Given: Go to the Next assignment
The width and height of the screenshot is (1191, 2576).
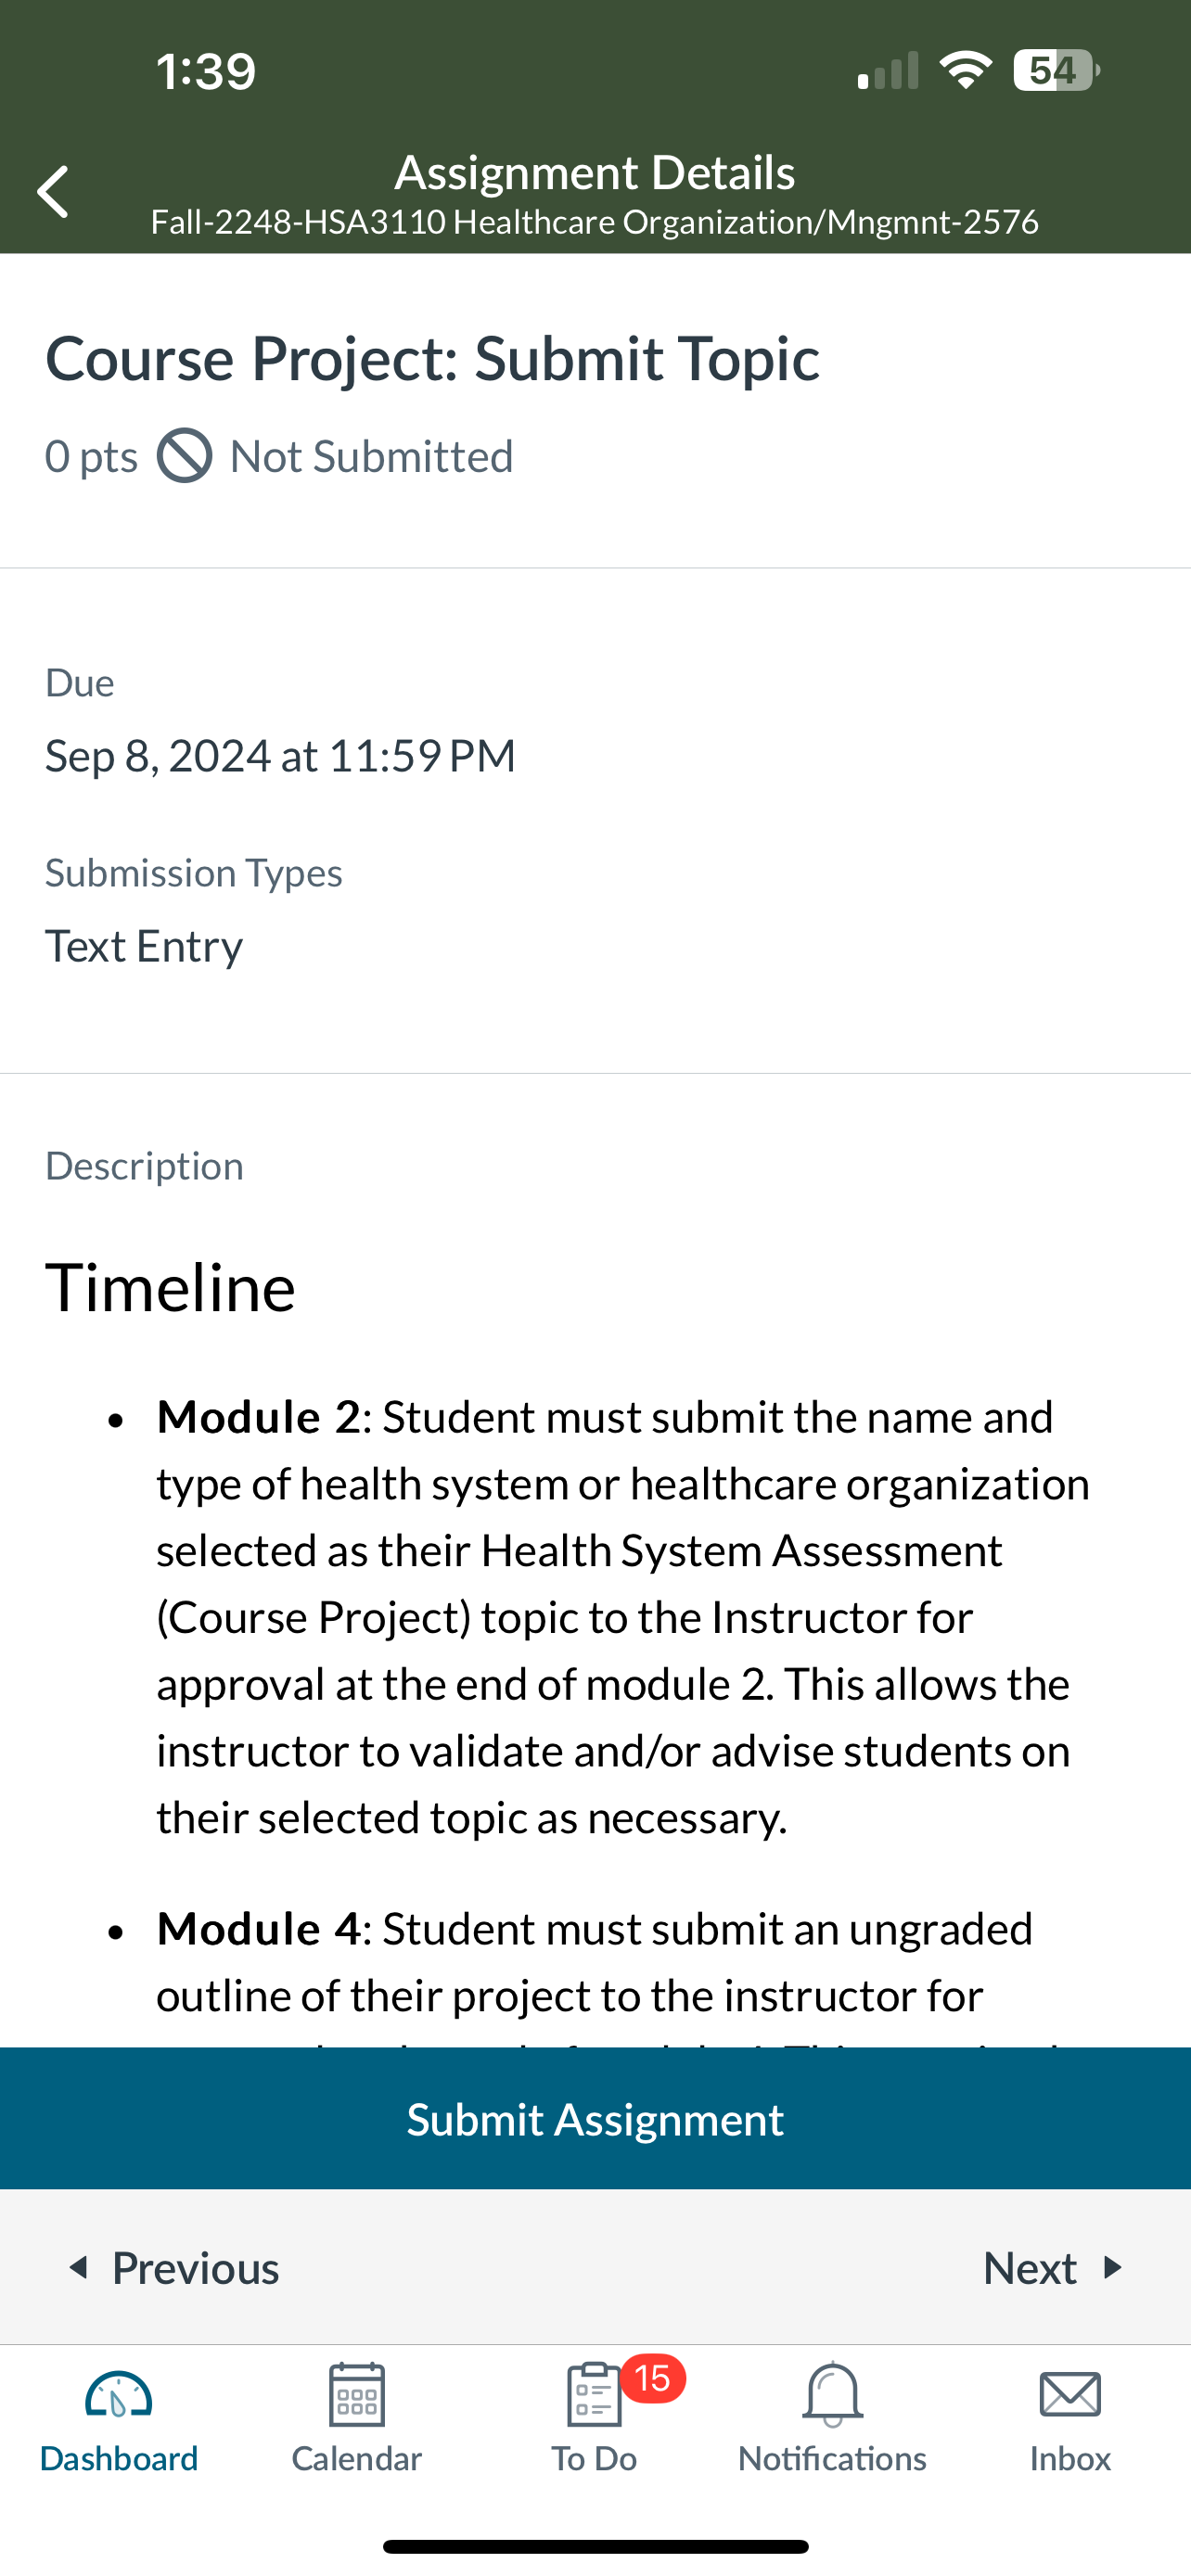Looking at the screenshot, I should [x=1054, y=2268].
